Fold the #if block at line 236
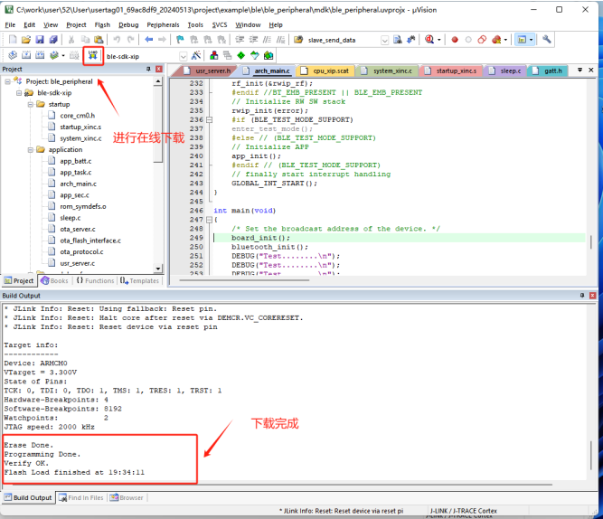This screenshot has height=519, width=603. pyautogui.click(x=209, y=120)
